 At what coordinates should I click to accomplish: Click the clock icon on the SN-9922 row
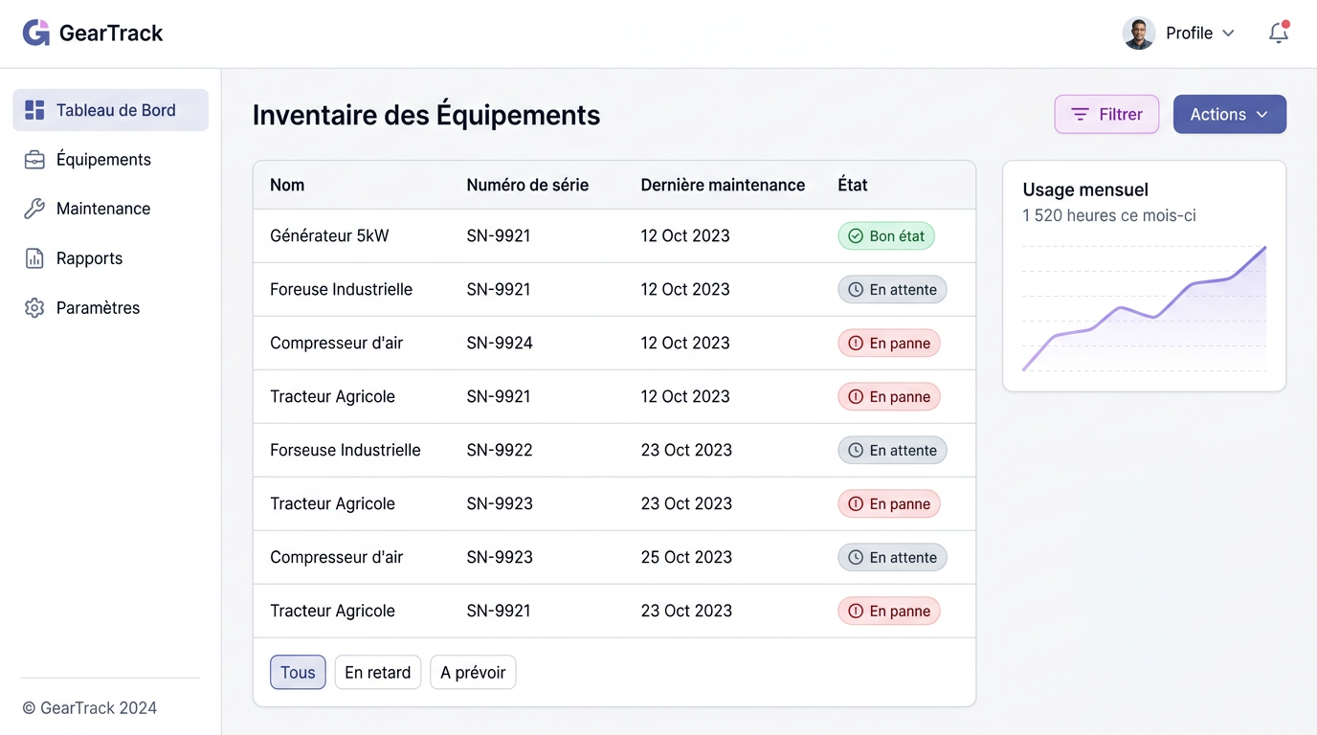[x=856, y=451]
